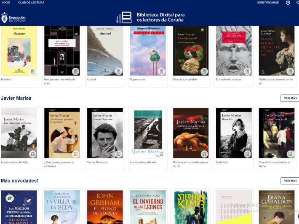Open Cuando la sociedad es el tirano cover
The width and height of the screenshot is (299, 224).
point(277,133)
